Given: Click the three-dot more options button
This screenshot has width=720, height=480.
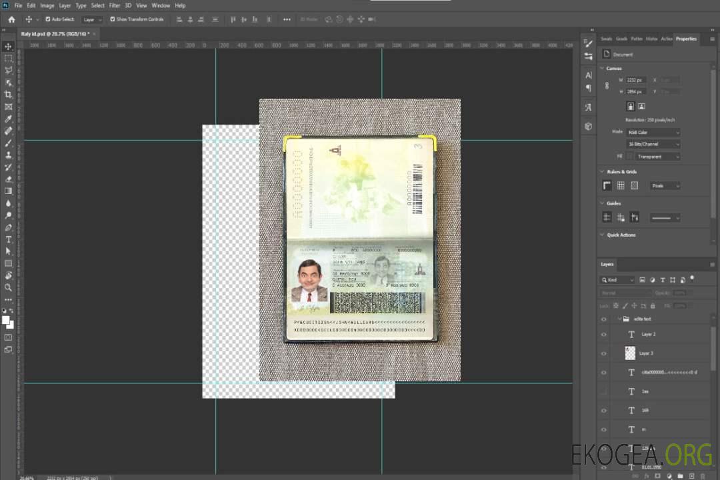Looking at the screenshot, I should coord(287,19).
